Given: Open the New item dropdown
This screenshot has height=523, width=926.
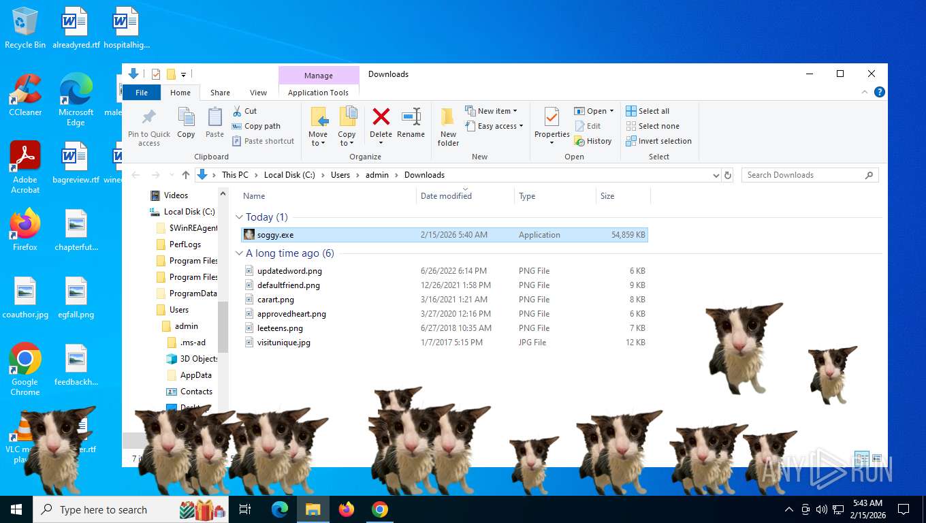Looking at the screenshot, I should (x=492, y=111).
